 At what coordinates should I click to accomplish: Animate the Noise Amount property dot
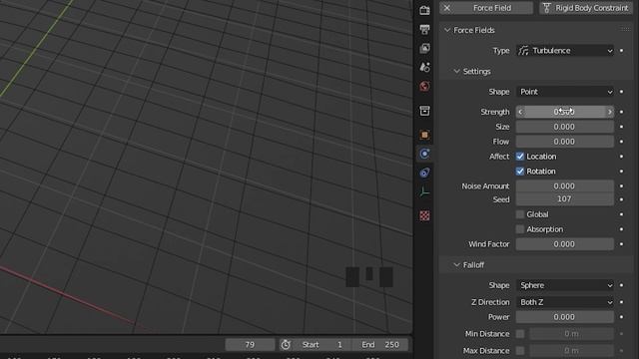(621, 186)
